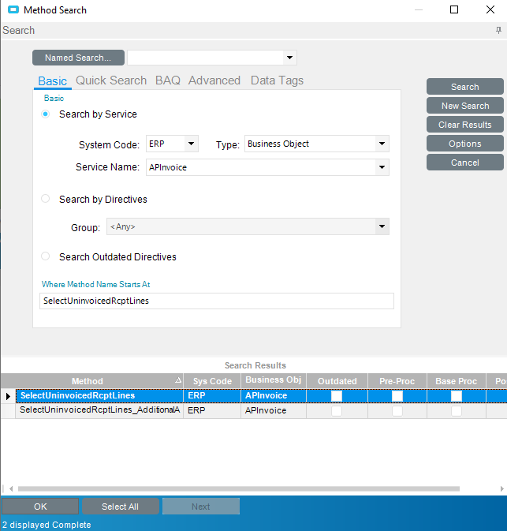
Task: Select the Search by Directives radio button
Action: coord(46,199)
